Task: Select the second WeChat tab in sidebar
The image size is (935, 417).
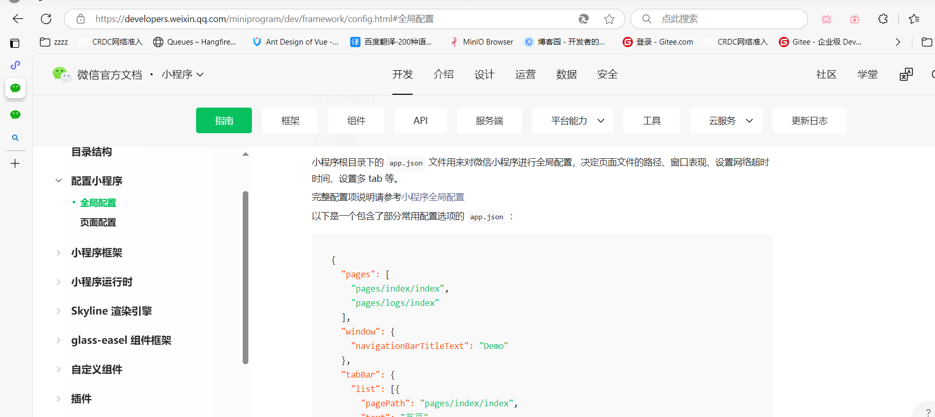Action: 15,115
